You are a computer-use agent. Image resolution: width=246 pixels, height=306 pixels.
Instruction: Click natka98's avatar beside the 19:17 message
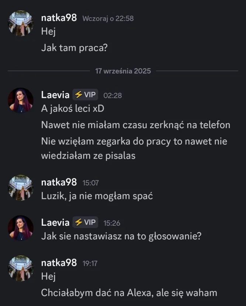(x=21, y=268)
